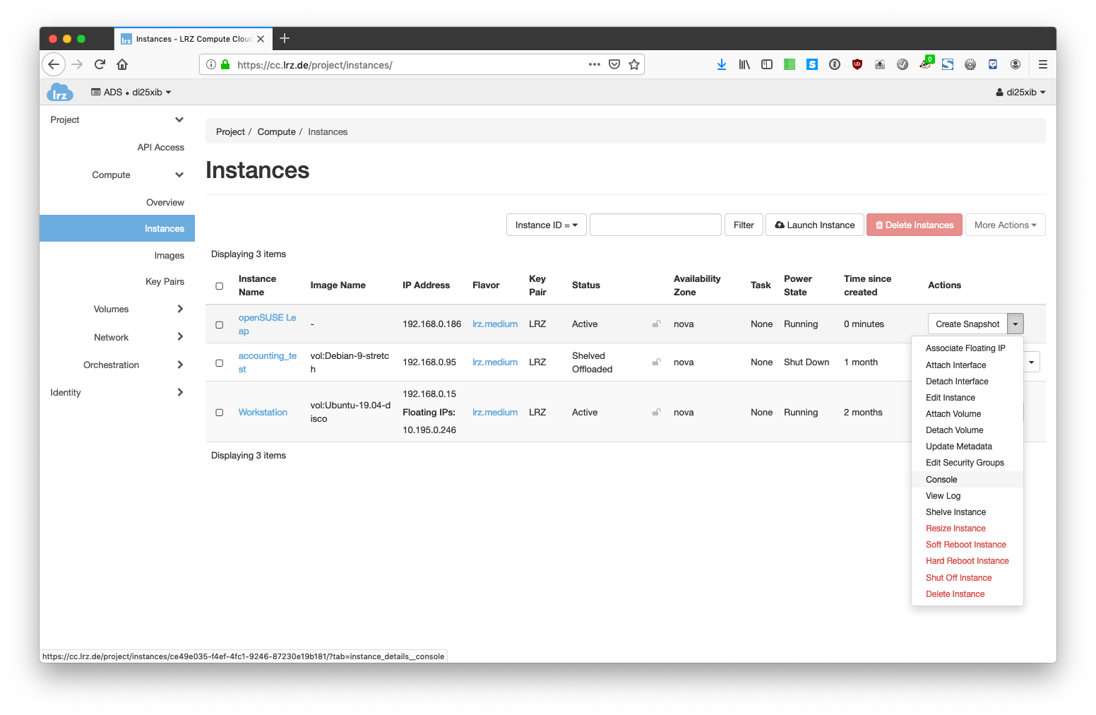This screenshot has width=1096, height=715.
Task: Select the Workstation instance checkbox
Action: pos(219,413)
